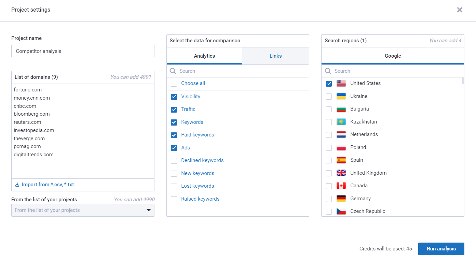Enable the Declined keywords checkbox
476x261 pixels.
tap(174, 161)
